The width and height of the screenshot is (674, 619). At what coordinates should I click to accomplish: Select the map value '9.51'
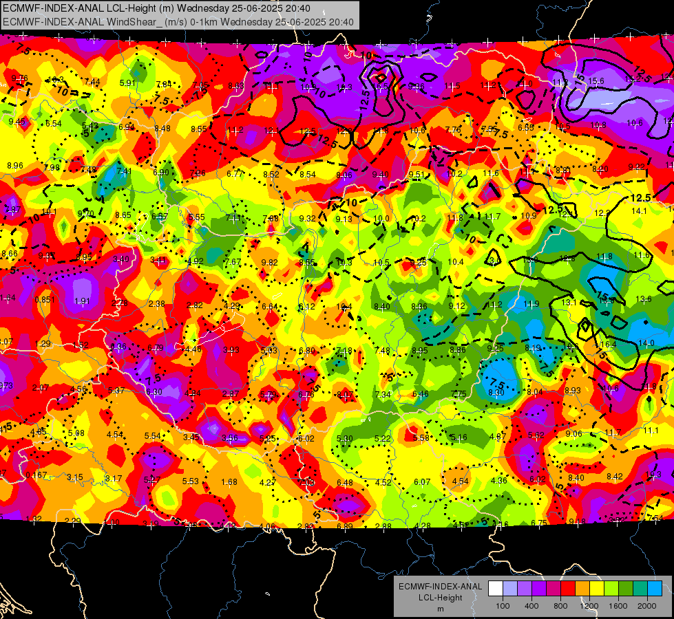point(417,175)
